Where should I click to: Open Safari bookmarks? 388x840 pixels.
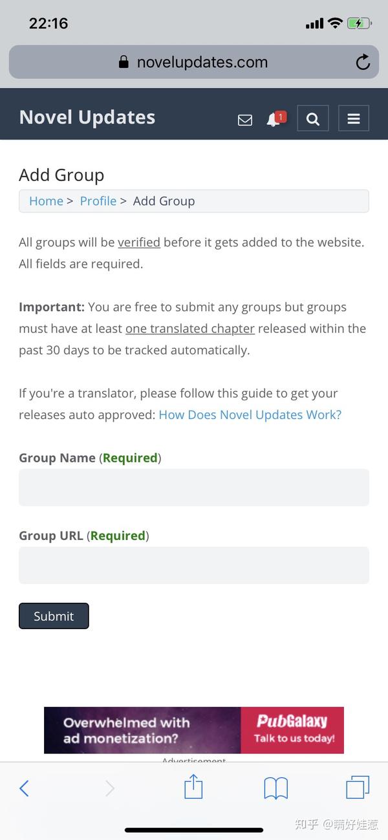tap(275, 788)
